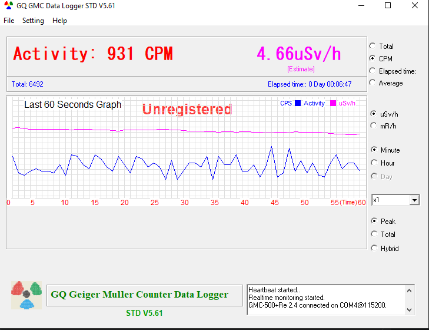Click the 'Total: 6492' counter text
The image size is (429, 330).
(27, 84)
